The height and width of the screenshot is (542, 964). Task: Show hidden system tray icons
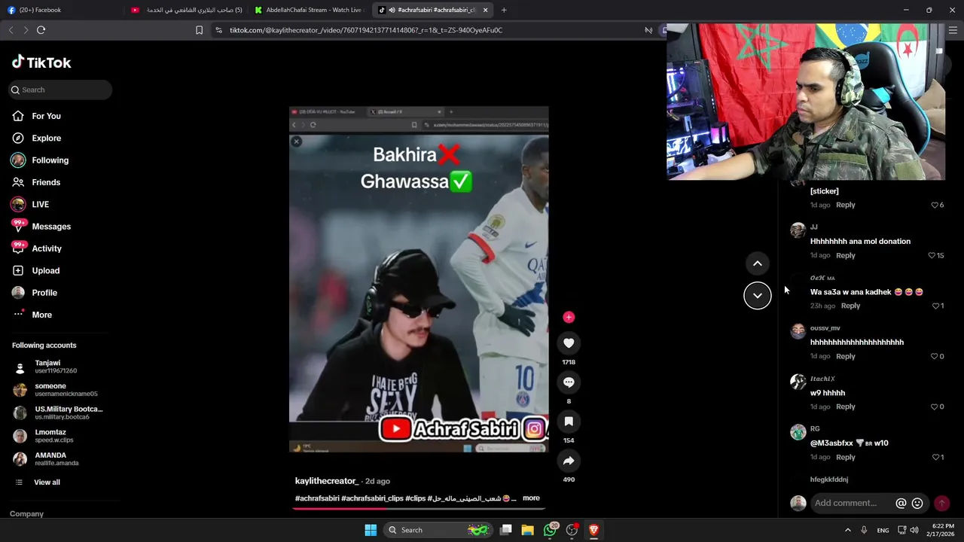847,530
